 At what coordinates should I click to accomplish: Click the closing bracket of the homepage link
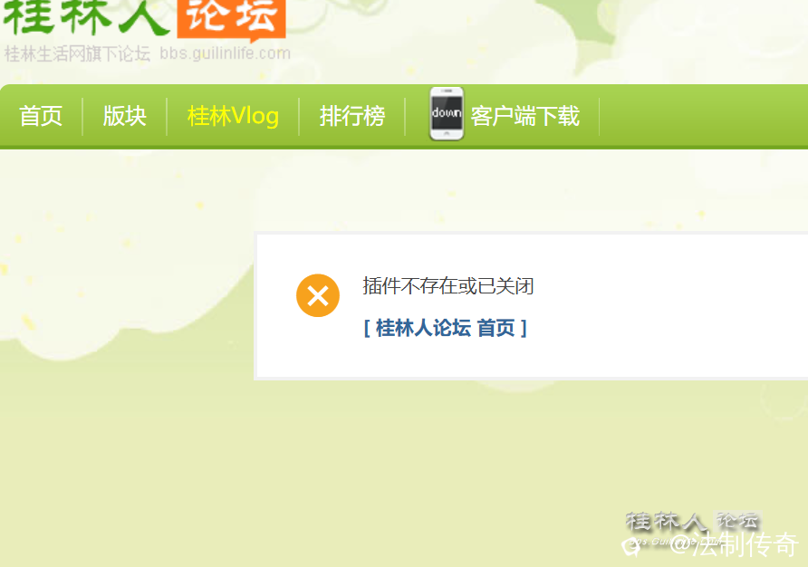pyautogui.click(x=524, y=328)
